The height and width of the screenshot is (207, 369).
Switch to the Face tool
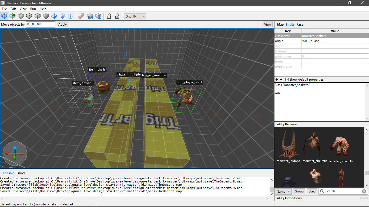pos(46,16)
